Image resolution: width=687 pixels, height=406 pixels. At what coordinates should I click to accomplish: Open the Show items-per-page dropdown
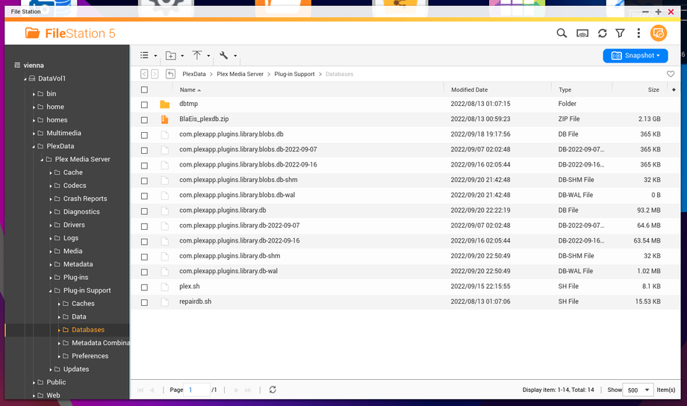click(638, 390)
